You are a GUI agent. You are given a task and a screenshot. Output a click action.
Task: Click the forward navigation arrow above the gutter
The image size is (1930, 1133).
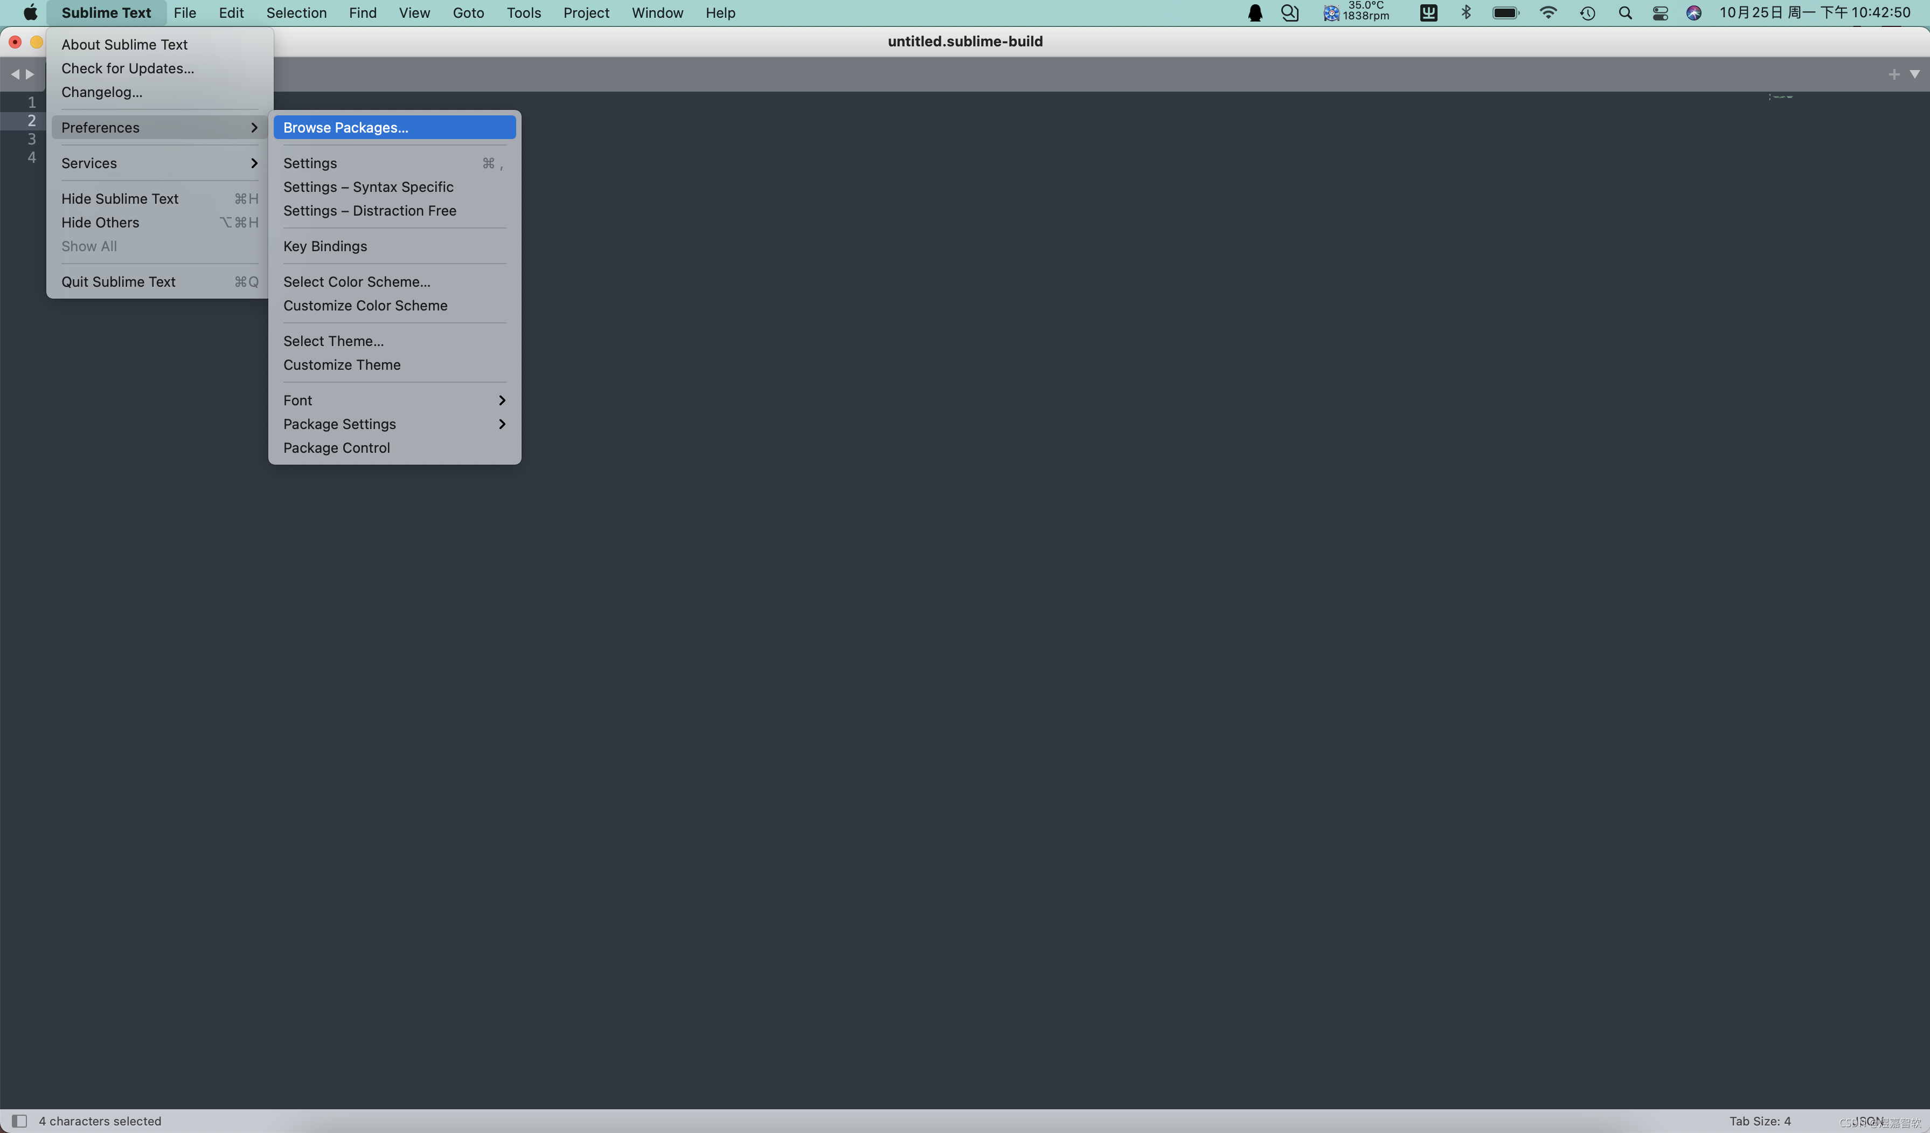29,74
